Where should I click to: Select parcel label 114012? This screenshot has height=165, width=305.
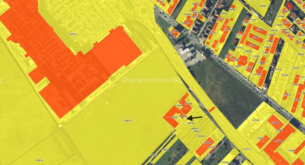coord(268,47)
